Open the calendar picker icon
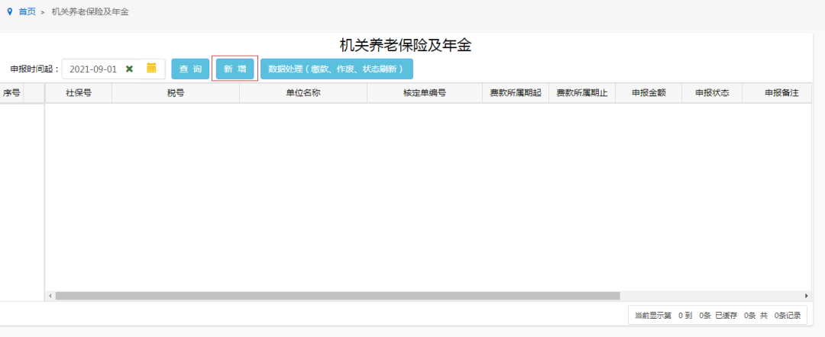 [151, 68]
